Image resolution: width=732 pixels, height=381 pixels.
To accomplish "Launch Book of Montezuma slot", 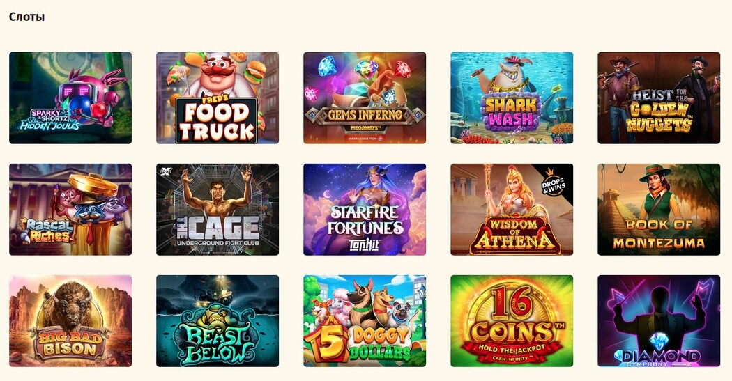I will pos(659,210).
